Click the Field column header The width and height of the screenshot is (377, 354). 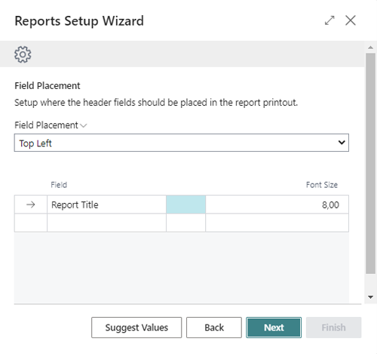[x=59, y=185]
